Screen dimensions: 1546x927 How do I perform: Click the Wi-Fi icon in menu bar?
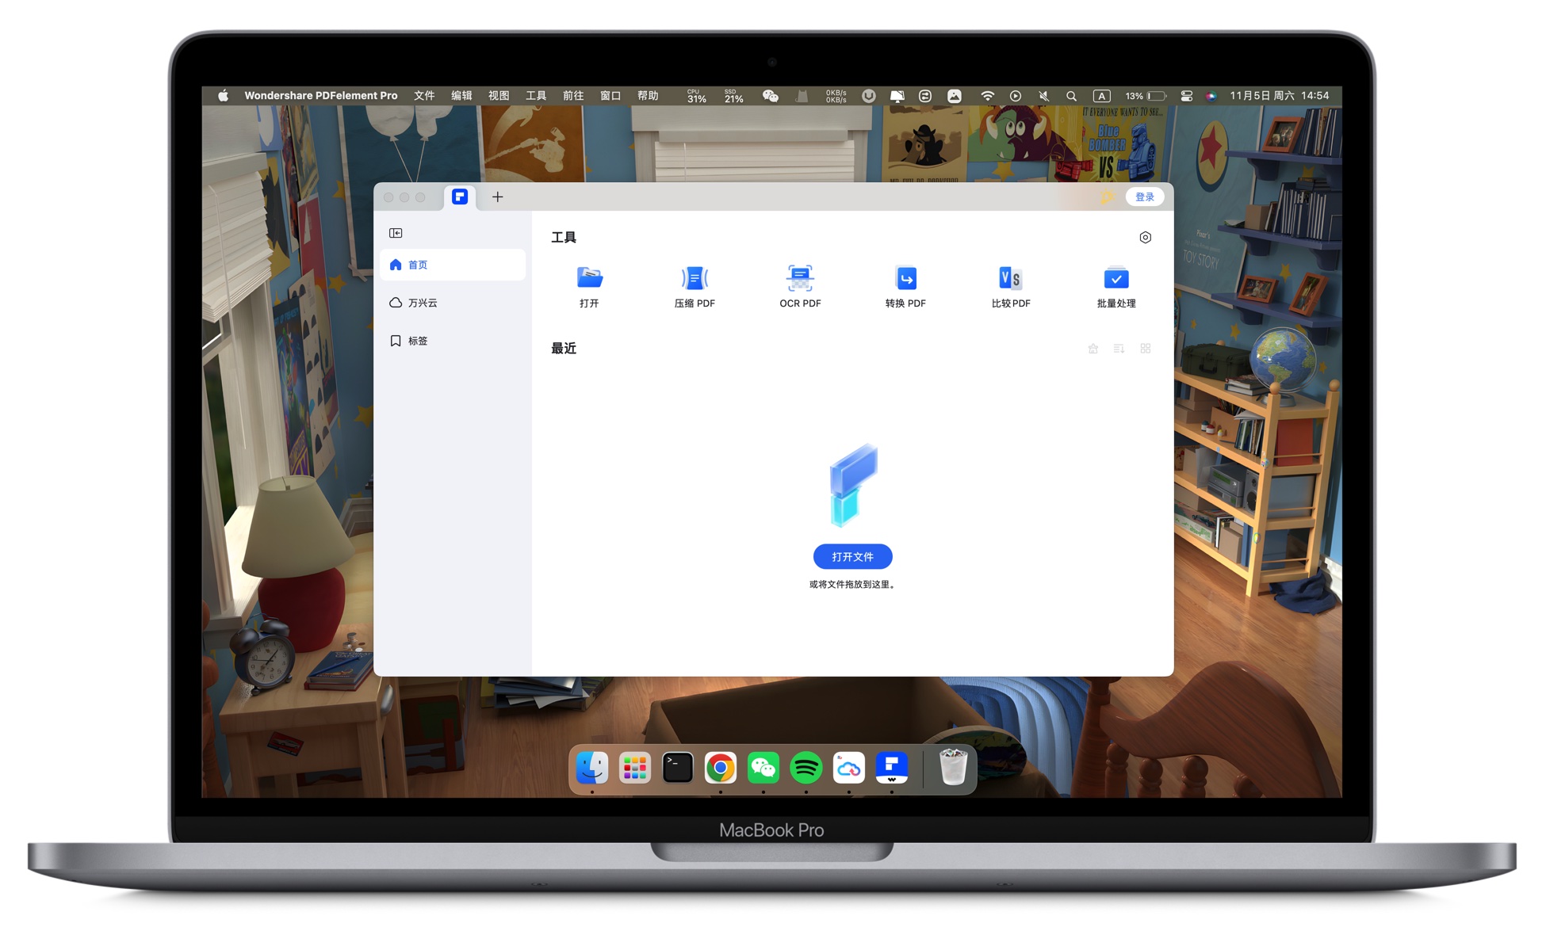coord(987,96)
